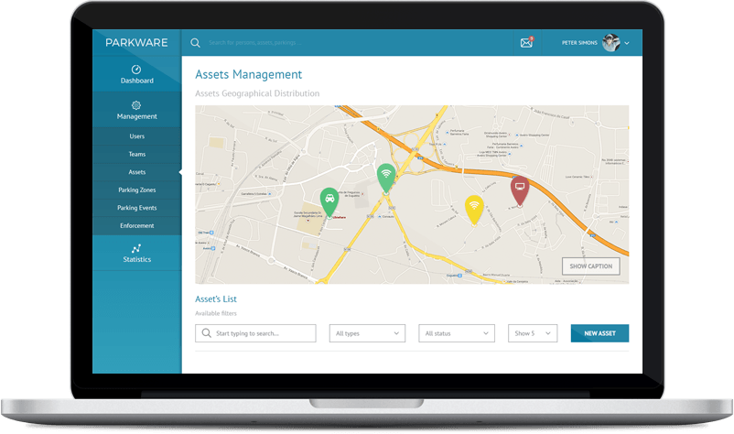Click Peter Simons' avatar photo
The width and height of the screenshot is (734, 434).
pos(610,43)
